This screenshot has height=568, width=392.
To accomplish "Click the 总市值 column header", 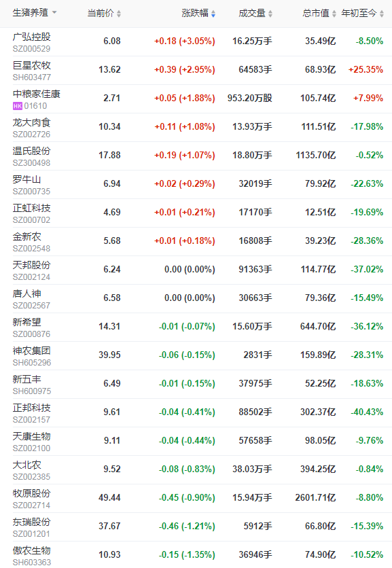I will click(x=316, y=13).
